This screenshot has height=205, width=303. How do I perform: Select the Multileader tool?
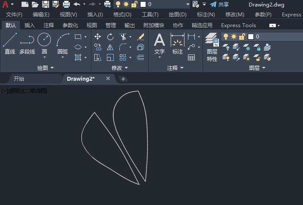click(x=191, y=47)
